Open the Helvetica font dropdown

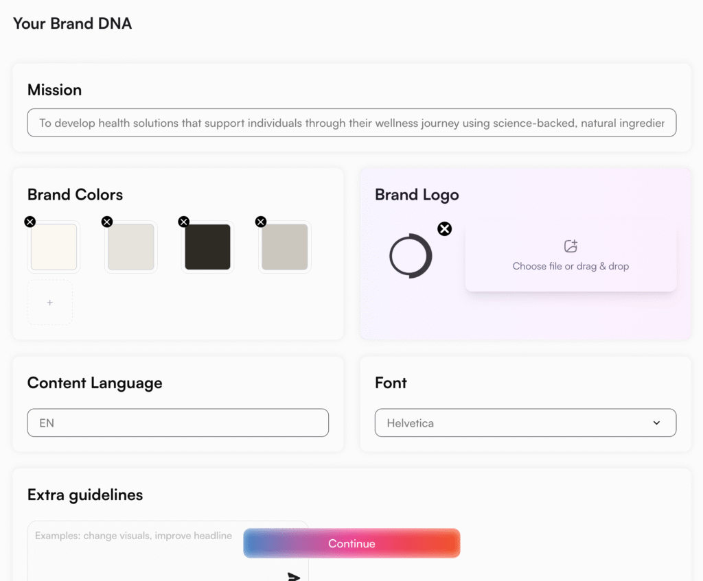point(657,423)
